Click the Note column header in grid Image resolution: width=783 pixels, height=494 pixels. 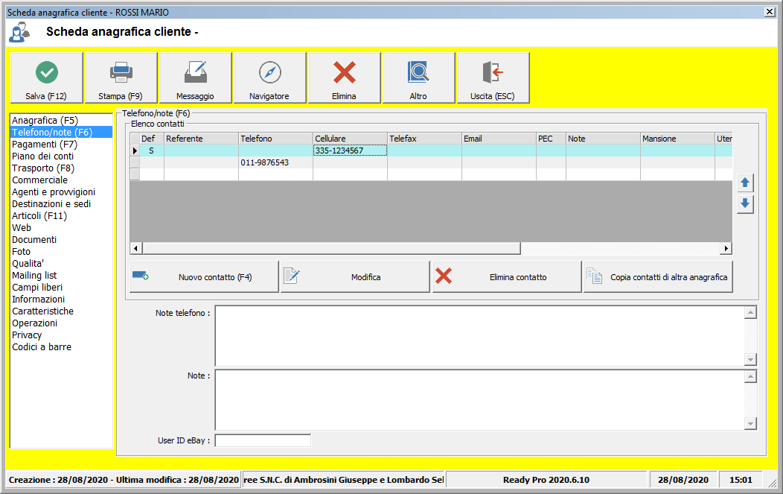(x=603, y=139)
